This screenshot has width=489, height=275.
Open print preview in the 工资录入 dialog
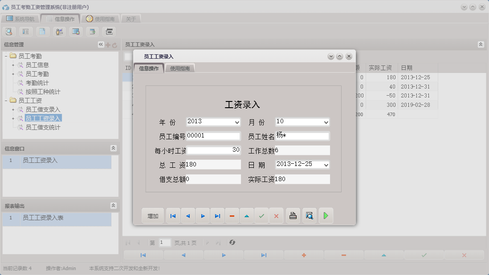(x=310, y=216)
